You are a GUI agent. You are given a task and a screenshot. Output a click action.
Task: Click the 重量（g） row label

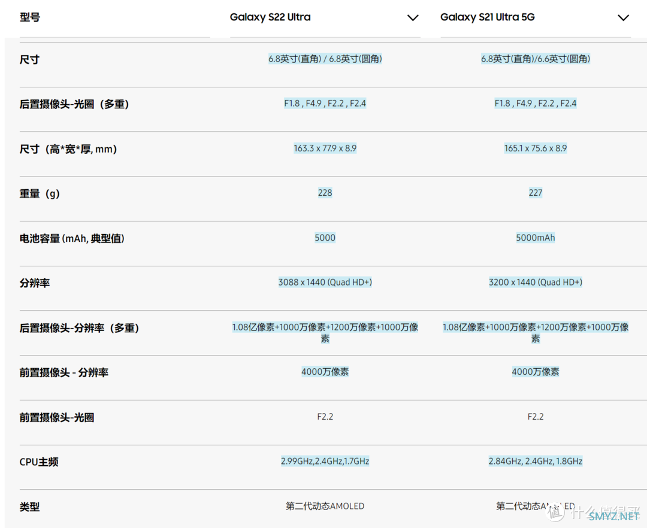pos(40,194)
